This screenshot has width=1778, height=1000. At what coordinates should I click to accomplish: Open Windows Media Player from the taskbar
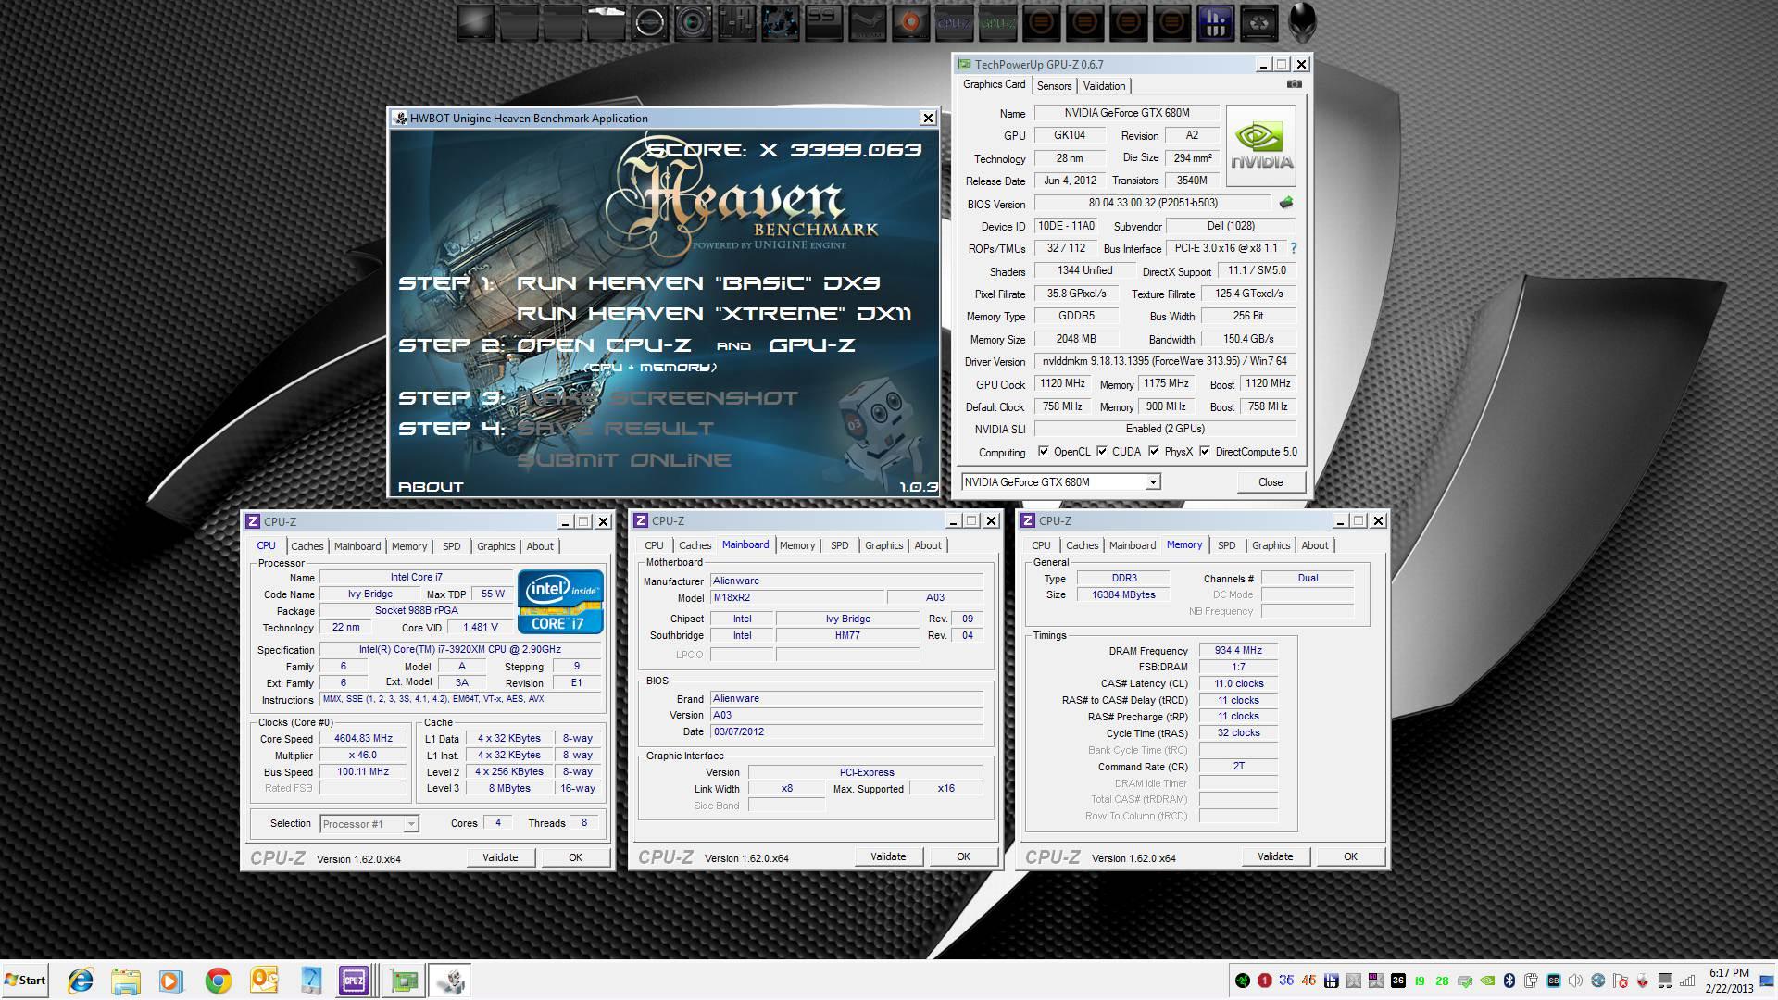pyautogui.click(x=170, y=981)
